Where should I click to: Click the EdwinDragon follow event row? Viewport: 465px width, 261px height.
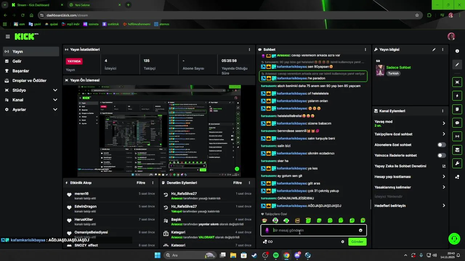(111, 209)
